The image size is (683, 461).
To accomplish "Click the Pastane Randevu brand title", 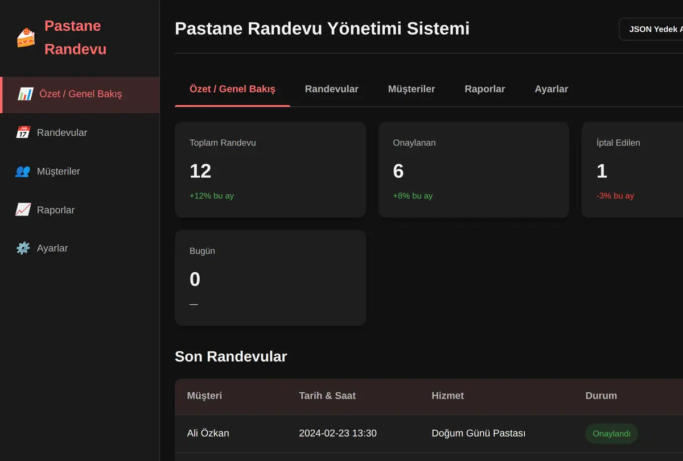I will [x=75, y=38].
